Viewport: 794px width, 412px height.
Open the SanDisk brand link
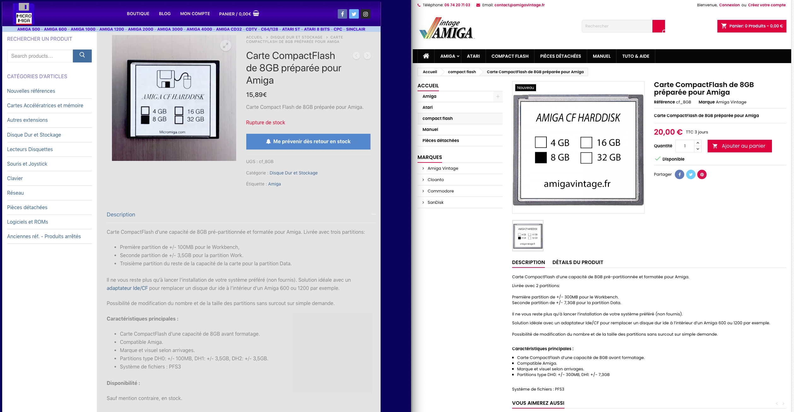tap(435, 203)
